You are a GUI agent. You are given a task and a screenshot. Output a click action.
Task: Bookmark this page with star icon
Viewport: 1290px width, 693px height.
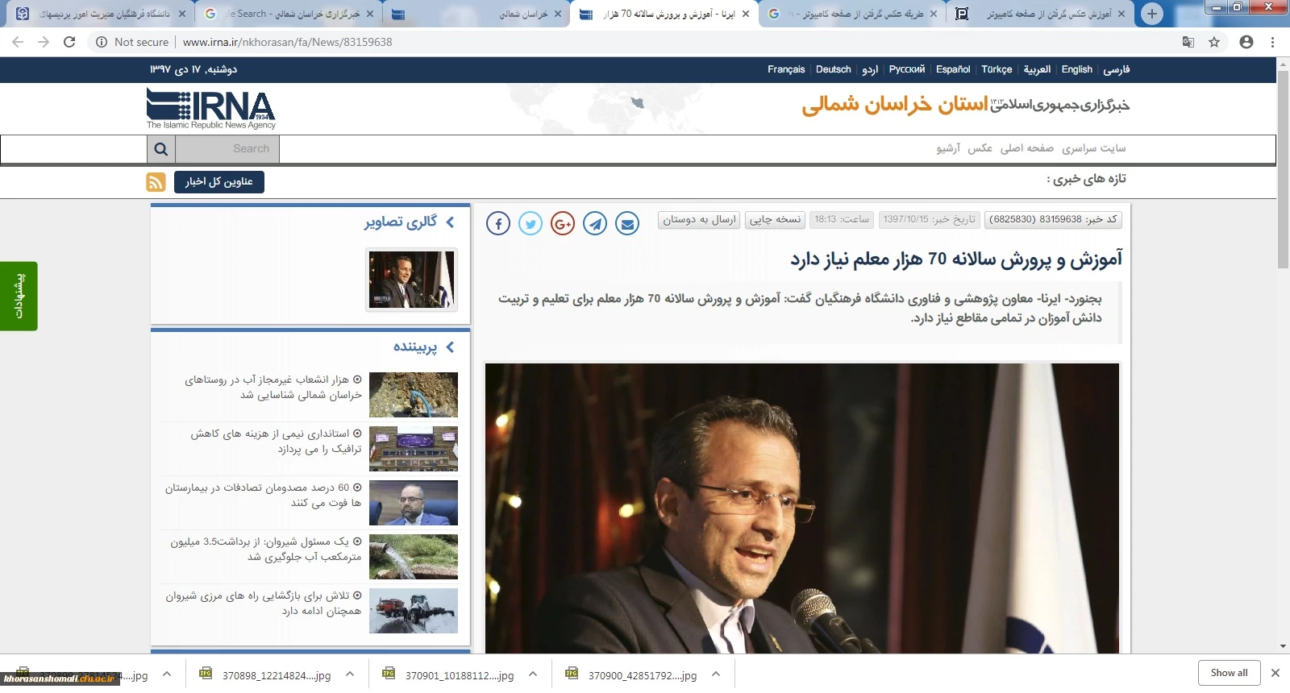pos(1214,42)
